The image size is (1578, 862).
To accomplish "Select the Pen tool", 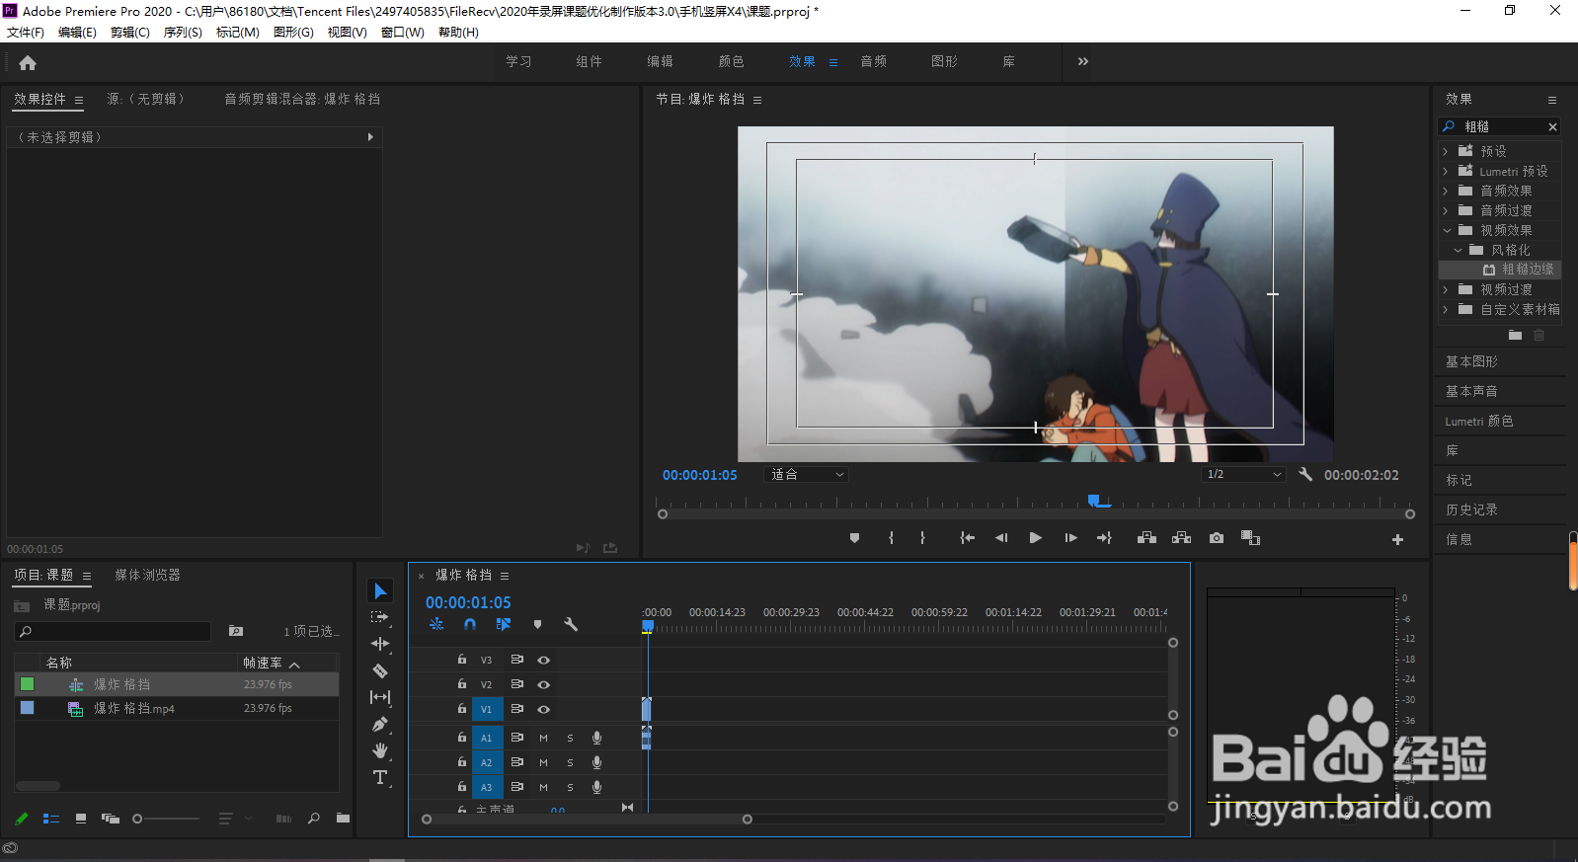I will point(380,724).
